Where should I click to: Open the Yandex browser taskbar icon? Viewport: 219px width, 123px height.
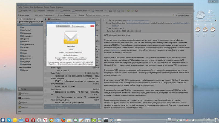point(45,120)
